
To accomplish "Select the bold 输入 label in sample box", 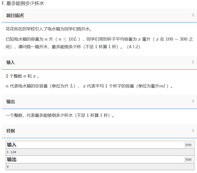I will click(x=12, y=145).
